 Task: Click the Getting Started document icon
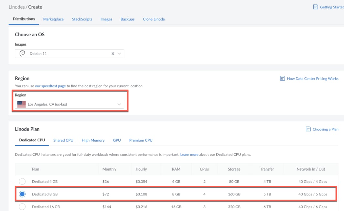tap(315, 7)
